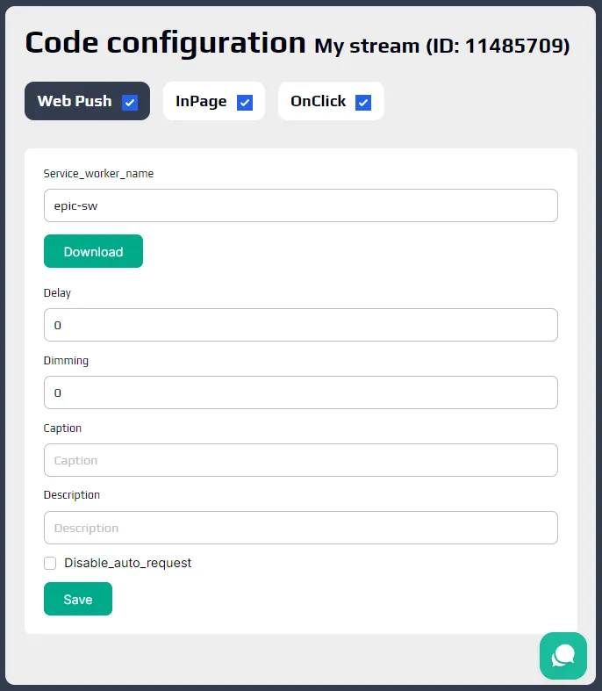Click the My stream ID text

click(441, 46)
